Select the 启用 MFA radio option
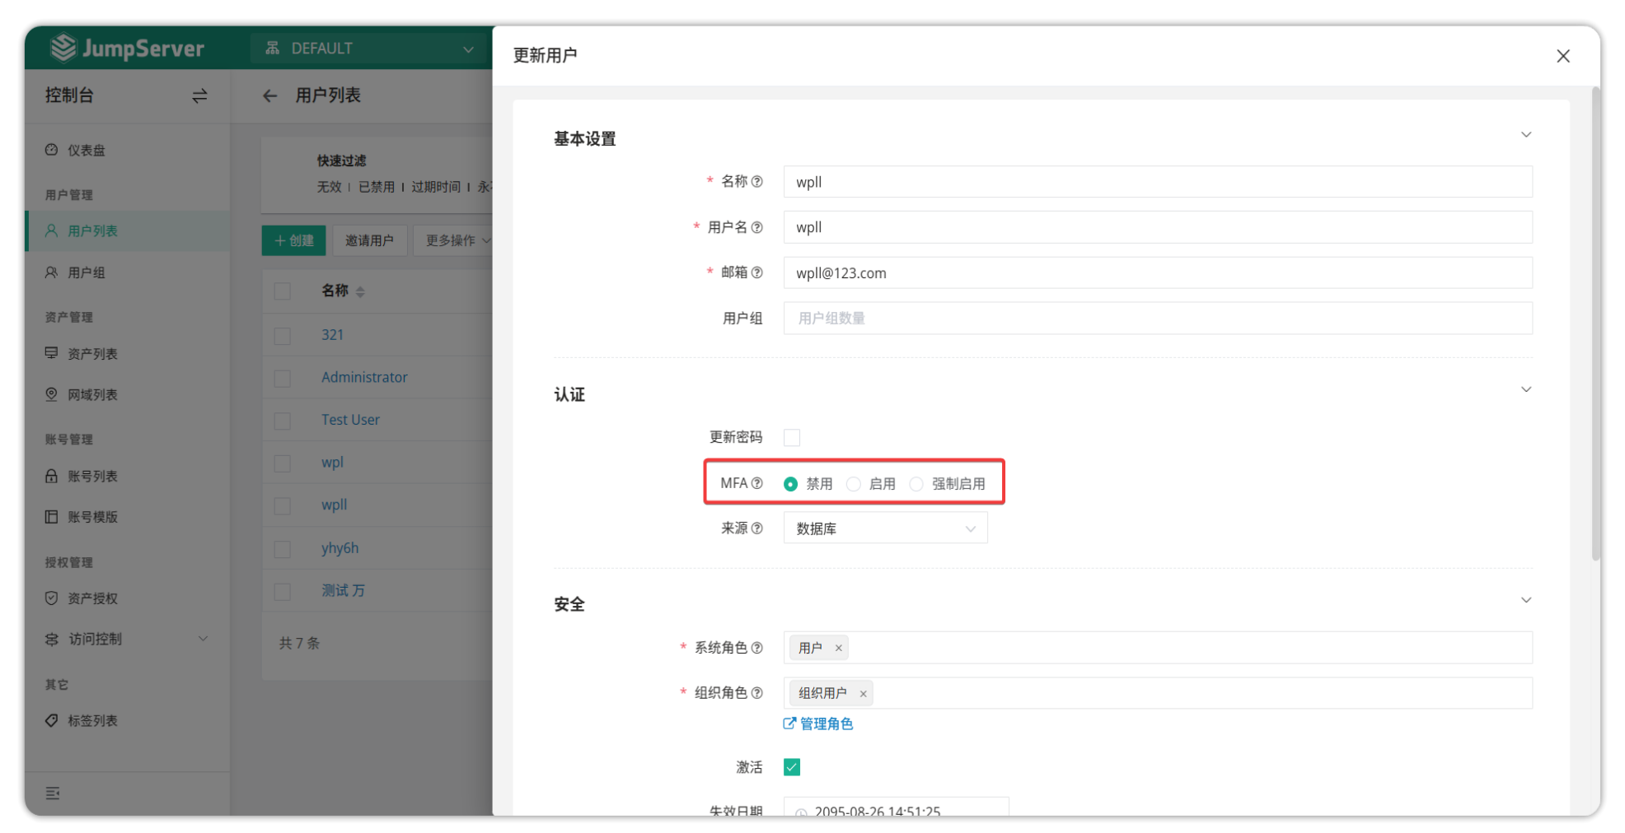 pyautogui.click(x=854, y=484)
